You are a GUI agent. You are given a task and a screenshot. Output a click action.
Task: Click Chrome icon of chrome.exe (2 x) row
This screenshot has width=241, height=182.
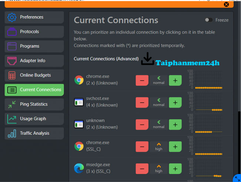pos(79,80)
